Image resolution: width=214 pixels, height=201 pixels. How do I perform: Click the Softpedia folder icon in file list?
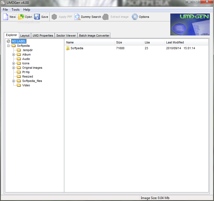[x=68, y=48]
